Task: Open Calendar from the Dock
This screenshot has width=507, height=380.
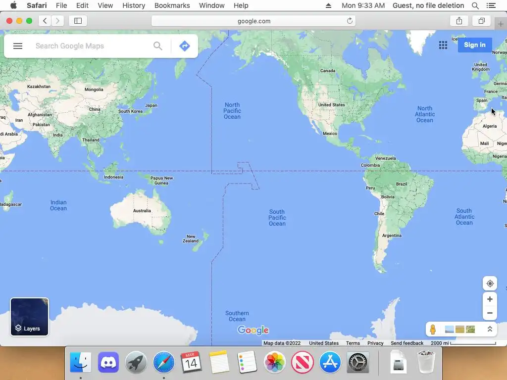Action: [191, 362]
